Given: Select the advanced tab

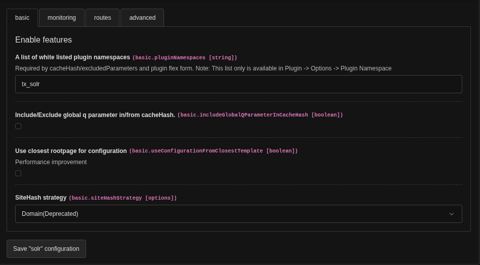Looking at the screenshot, I should coord(142,18).
